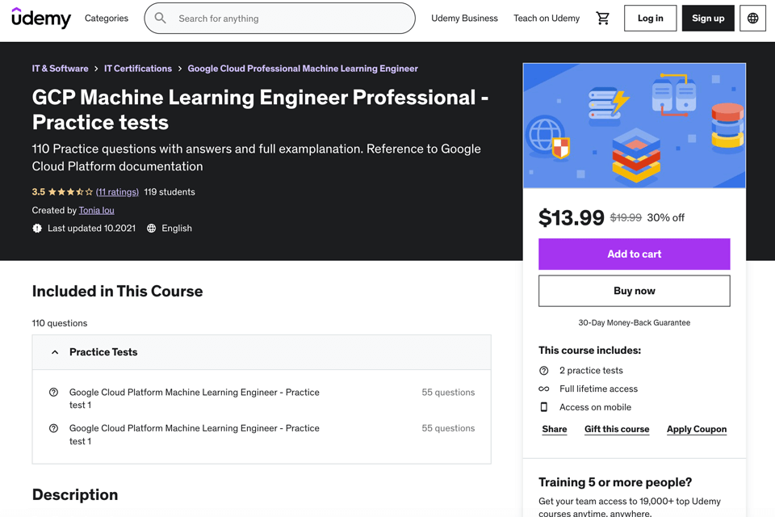Click the 30% off label
The height and width of the screenshot is (517, 775).
pyautogui.click(x=666, y=217)
